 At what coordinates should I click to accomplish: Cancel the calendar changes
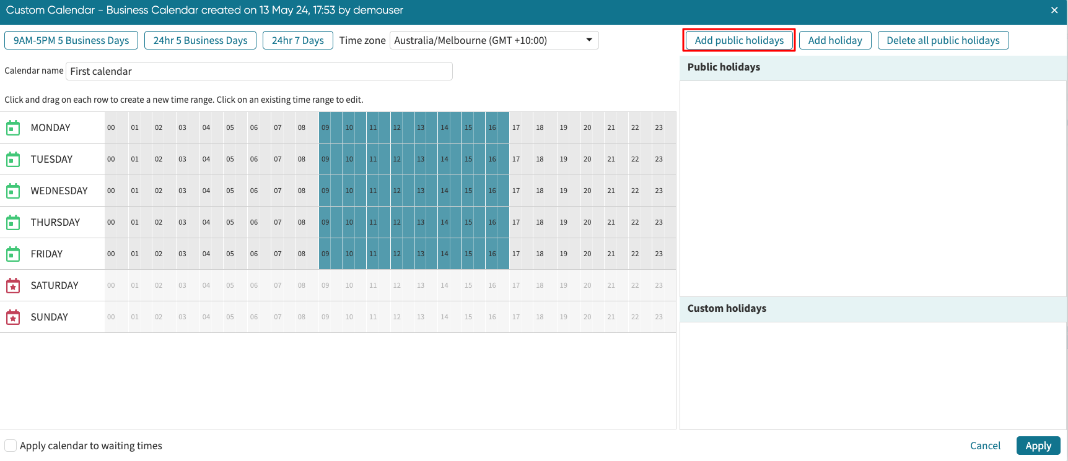[x=985, y=446]
